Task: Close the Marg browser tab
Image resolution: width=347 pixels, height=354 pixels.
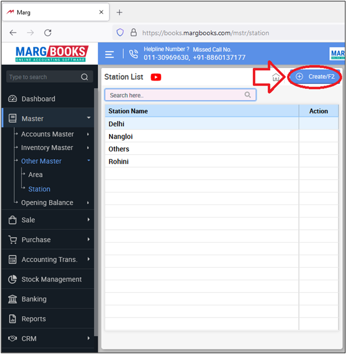Action: (101, 12)
